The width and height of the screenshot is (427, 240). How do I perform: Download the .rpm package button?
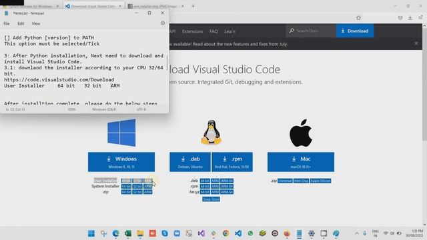(232, 162)
